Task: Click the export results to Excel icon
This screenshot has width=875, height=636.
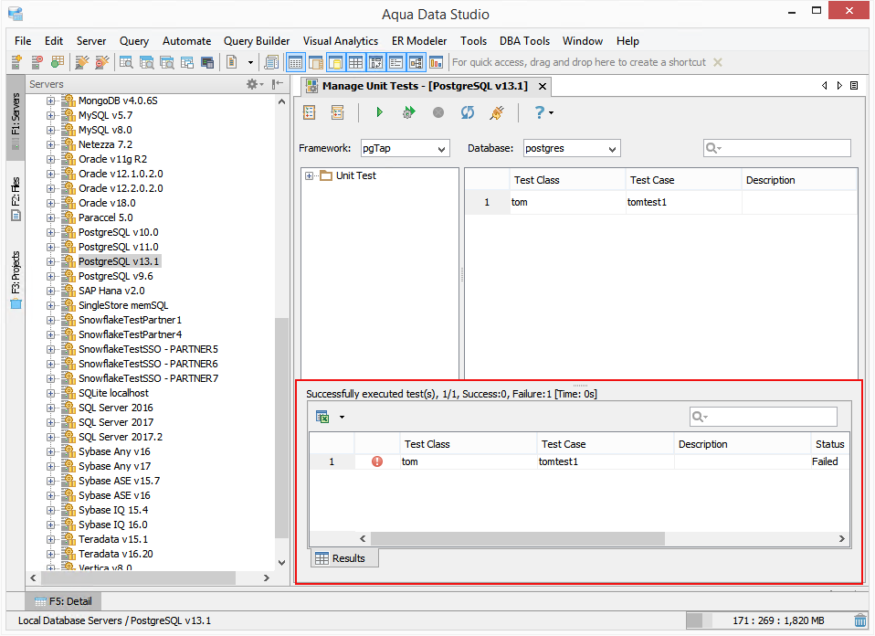Action: coord(322,417)
